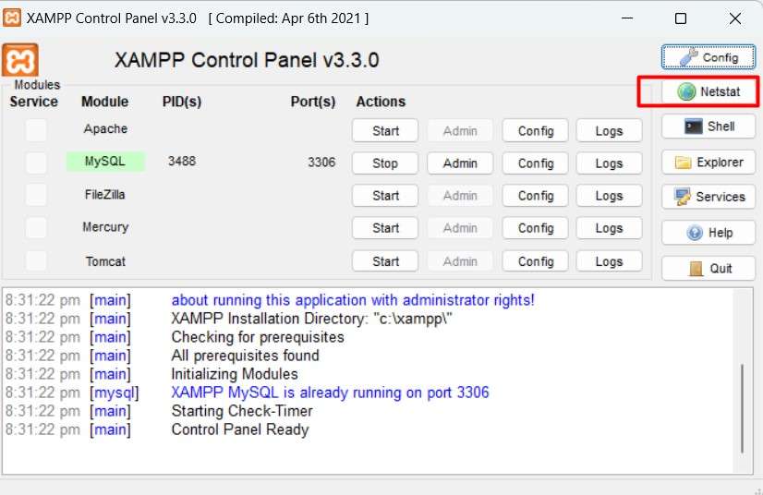Viewport: 763px width, 495px height.
Task: Click log line about administrator rights
Action: (353, 300)
